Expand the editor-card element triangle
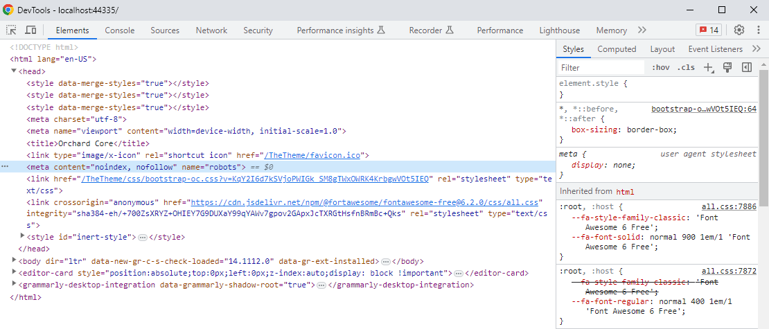Viewport: 769px width, 329px height. (14, 272)
